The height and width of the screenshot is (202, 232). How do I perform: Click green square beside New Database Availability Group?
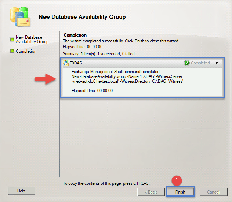[x=12, y=40]
